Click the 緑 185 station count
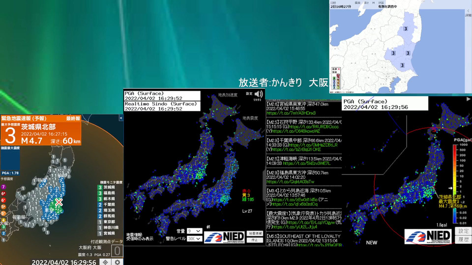The height and width of the screenshot is (265, 472). (248, 199)
